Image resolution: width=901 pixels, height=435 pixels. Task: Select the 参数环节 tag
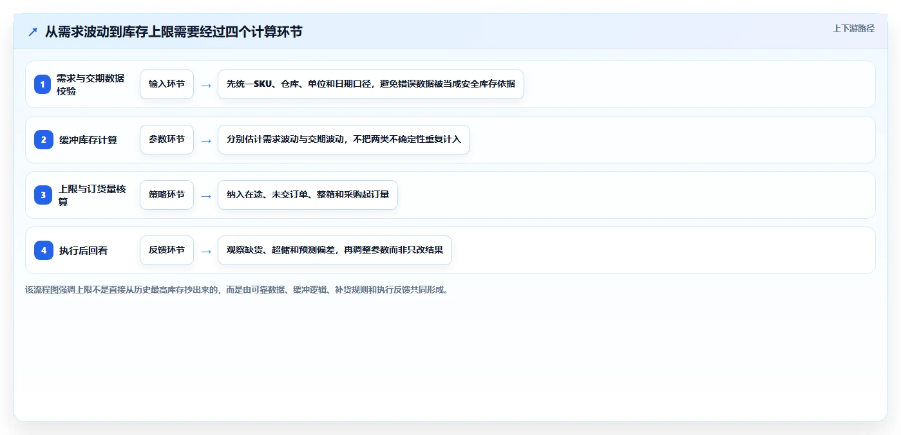[x=167, y=140]
